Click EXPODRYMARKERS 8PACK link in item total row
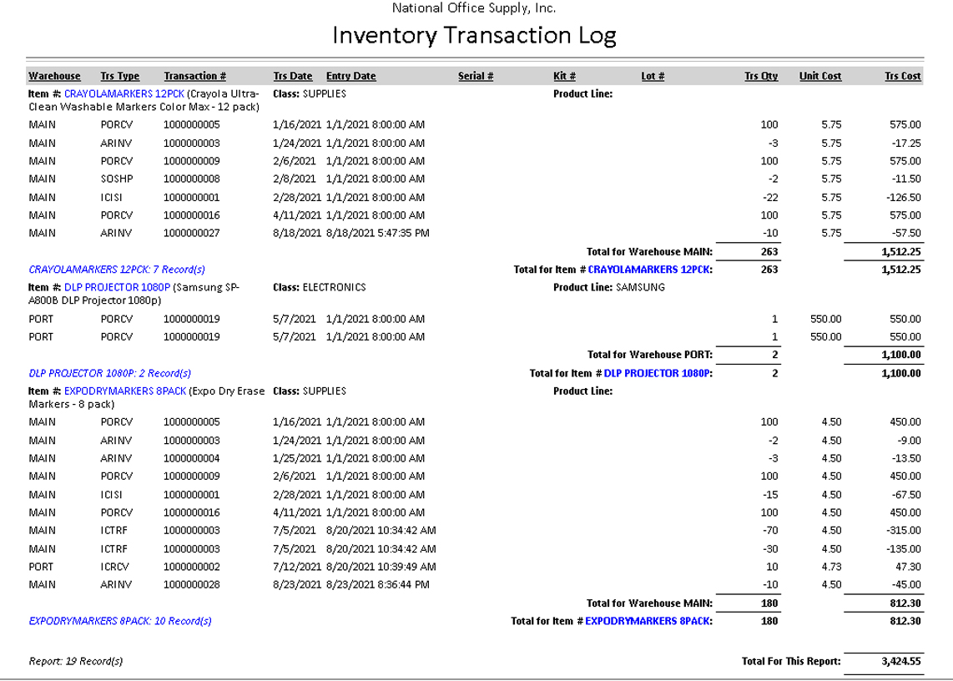The width and height of the screenshot is (953, 681). tap(648, 620)
